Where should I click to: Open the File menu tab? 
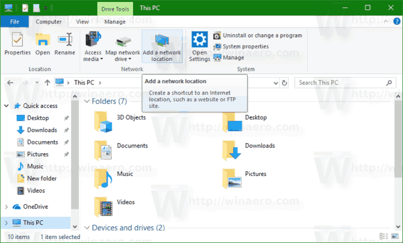point(15,22)
